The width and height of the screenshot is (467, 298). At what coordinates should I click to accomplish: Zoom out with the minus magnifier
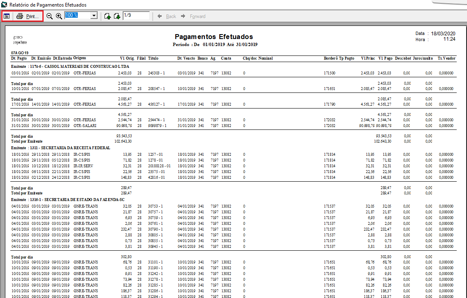pos(49,16)
